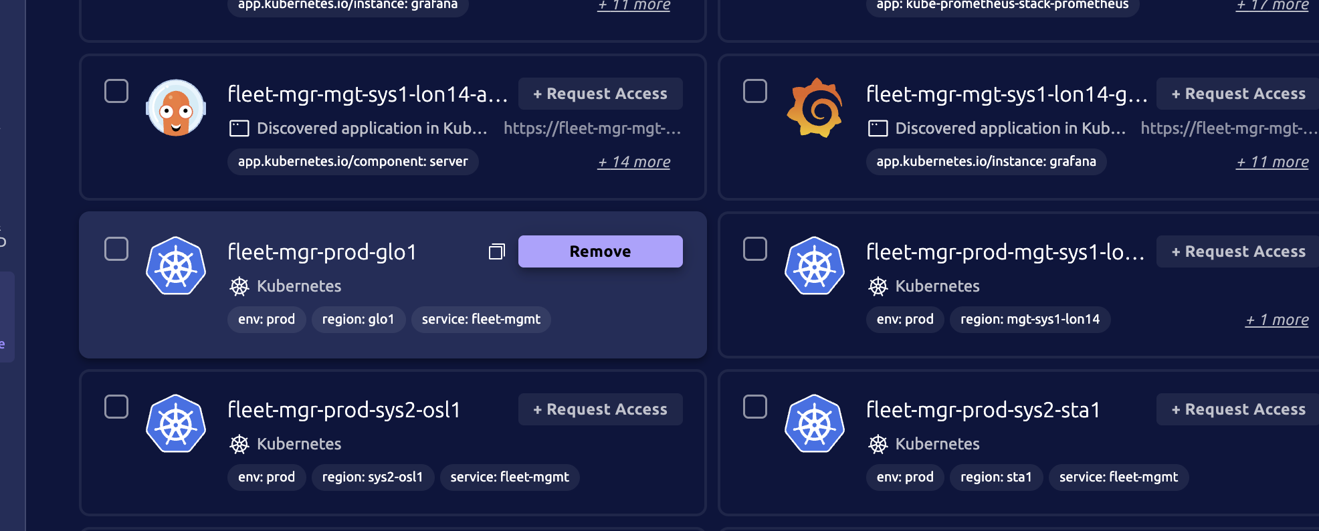Click Kubernetes wheel icon for fleet-mgr-prod-sys2-sta1
This screenshot has height=531, width=1319.
(x=815, y=423)
